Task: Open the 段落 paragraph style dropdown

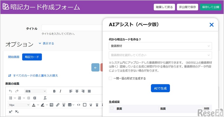Action: pos(36,91)
